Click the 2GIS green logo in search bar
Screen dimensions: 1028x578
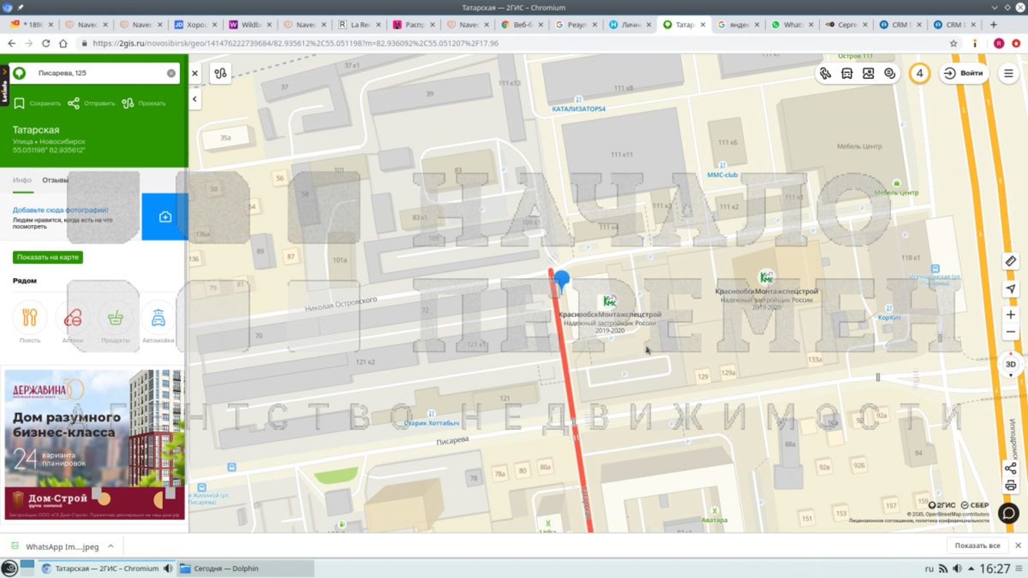(20, 73)
